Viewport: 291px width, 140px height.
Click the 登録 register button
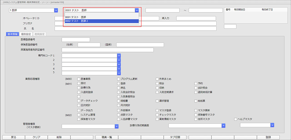pyautogui.click(x=268, y=137)
